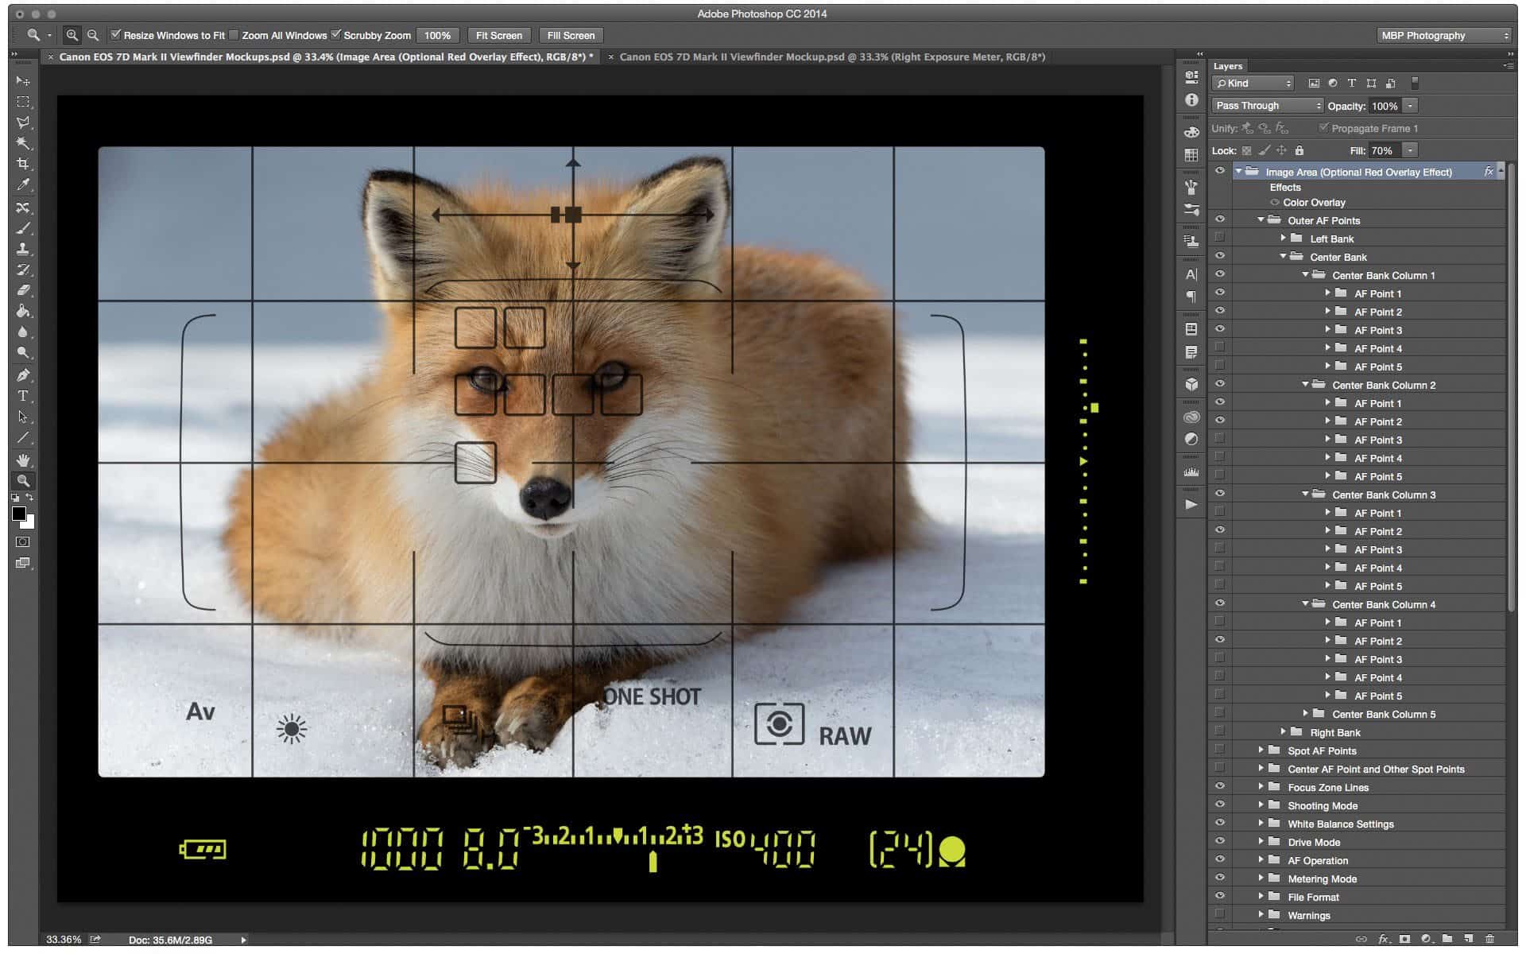Screen dimensions: 1526x954
Task: Hide the Focus Zone Lines layer group
Action: (1220, 787)
